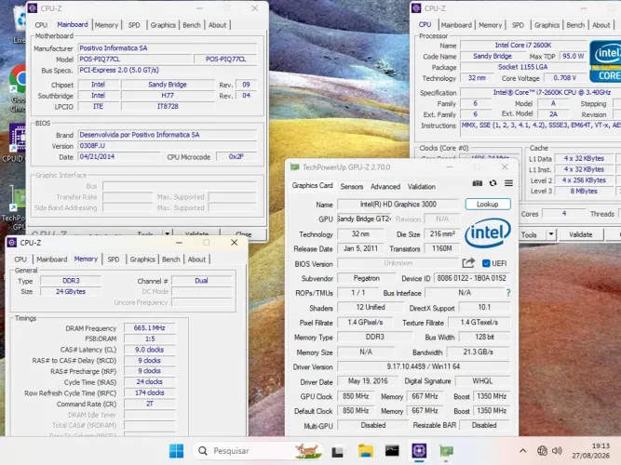
Task: Open network settings from the tray globe icon
Action: pos(542,451)
